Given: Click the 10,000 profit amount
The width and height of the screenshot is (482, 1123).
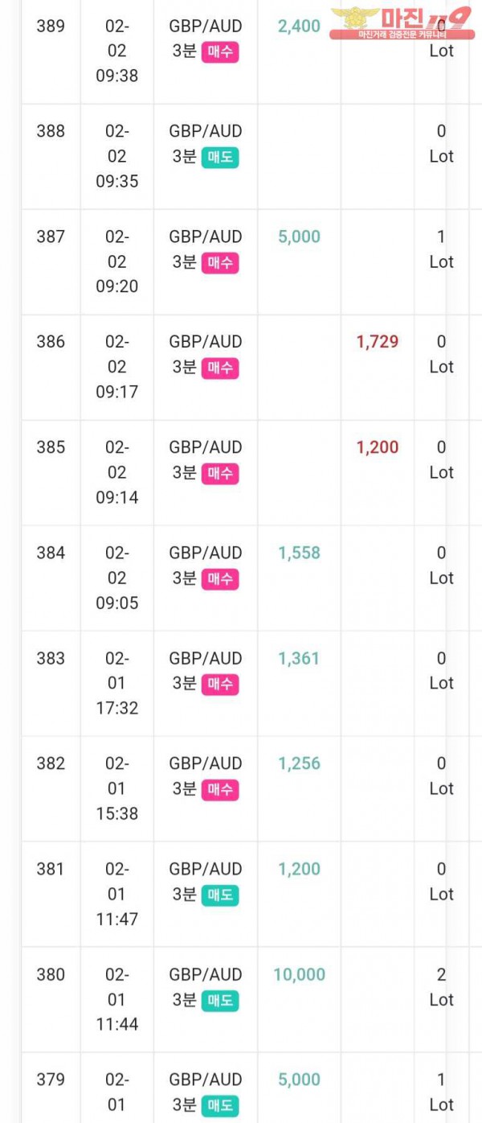Looking at the screenshot, I should coord(299,974).
